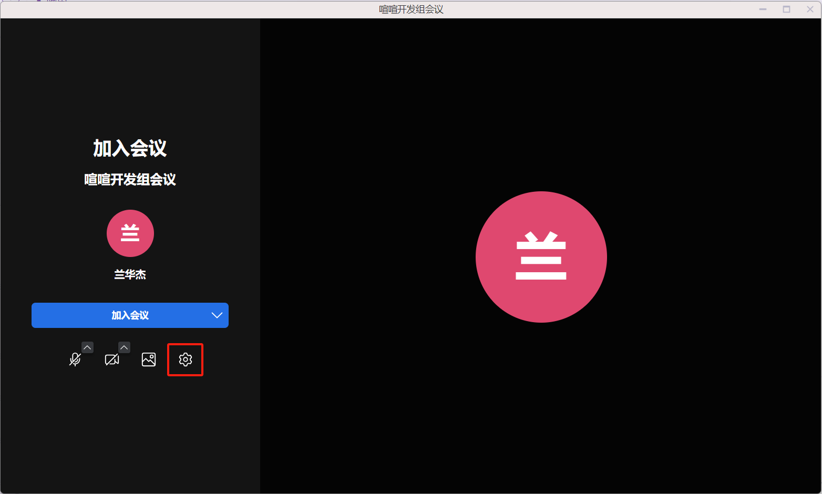Screen dimensions: 822x494
Task: Click the large 兰 avatar in preview
Action: 541,257
